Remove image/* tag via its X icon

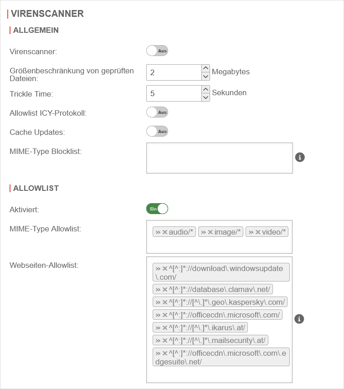pyautogui.click(x=211, y=232)
